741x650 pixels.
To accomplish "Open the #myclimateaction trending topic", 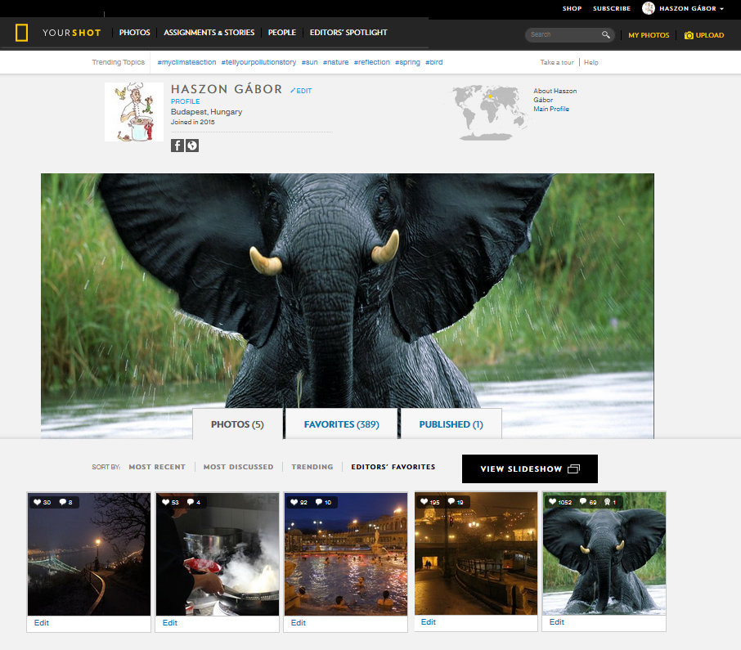I will [x=186, y=62].
